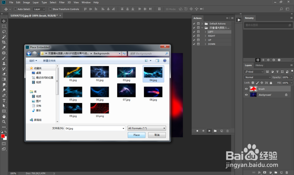The image size is (294, 175).
Task: Select the Hand tool
Action: pyautogui.click(x=4, y=116)
